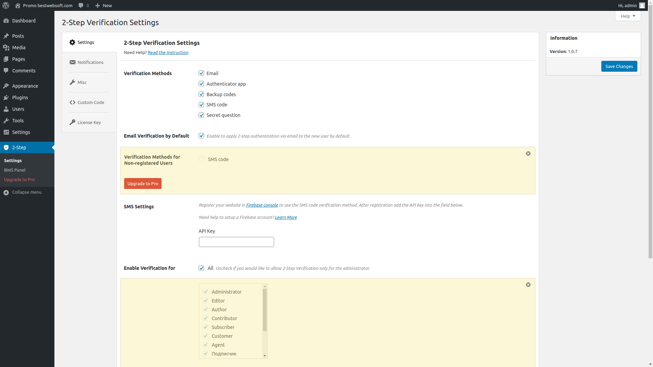
Task: Click the code brackets icon for Custom Code
Action: click(72, 102)
